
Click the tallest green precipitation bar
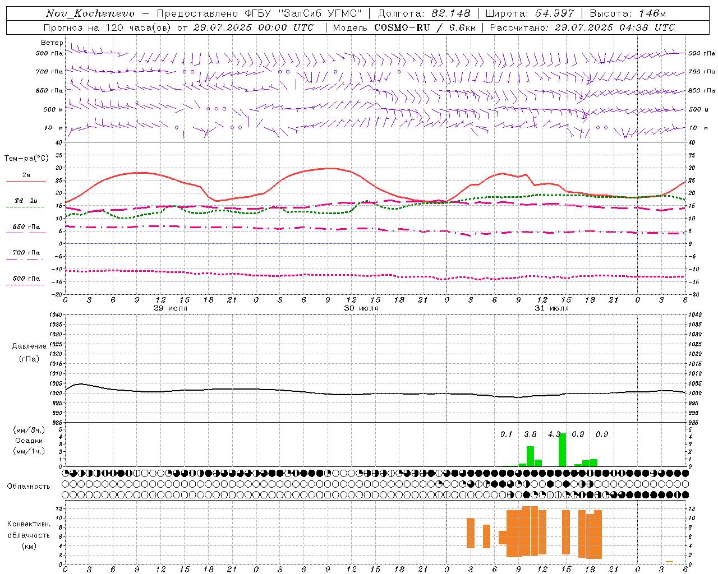point(562,450)
